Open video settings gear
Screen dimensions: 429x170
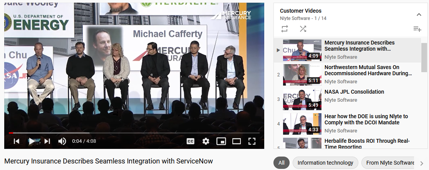206,141
